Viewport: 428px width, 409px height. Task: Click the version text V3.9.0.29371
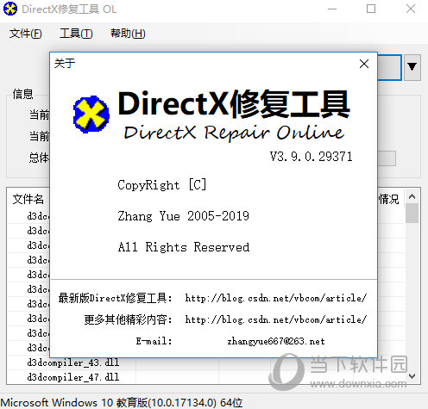(x=311, y=157)
